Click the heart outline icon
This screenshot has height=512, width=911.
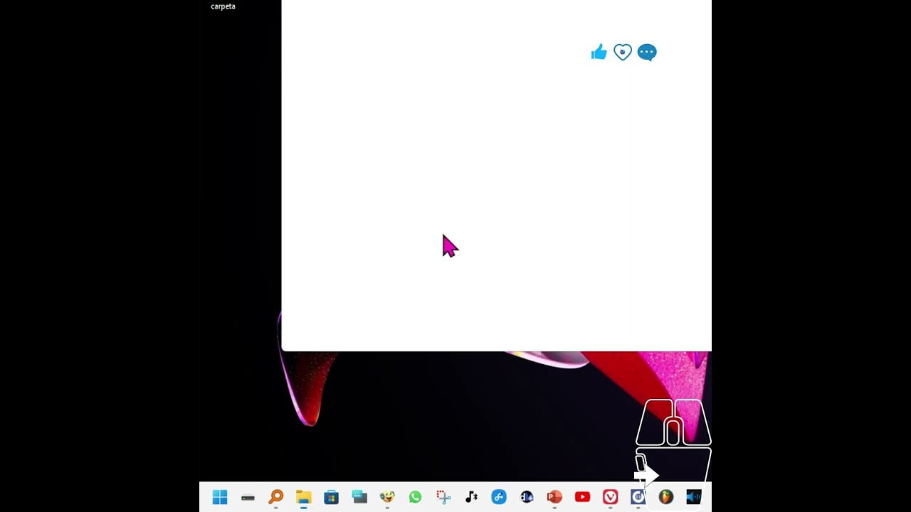point(623,52)
